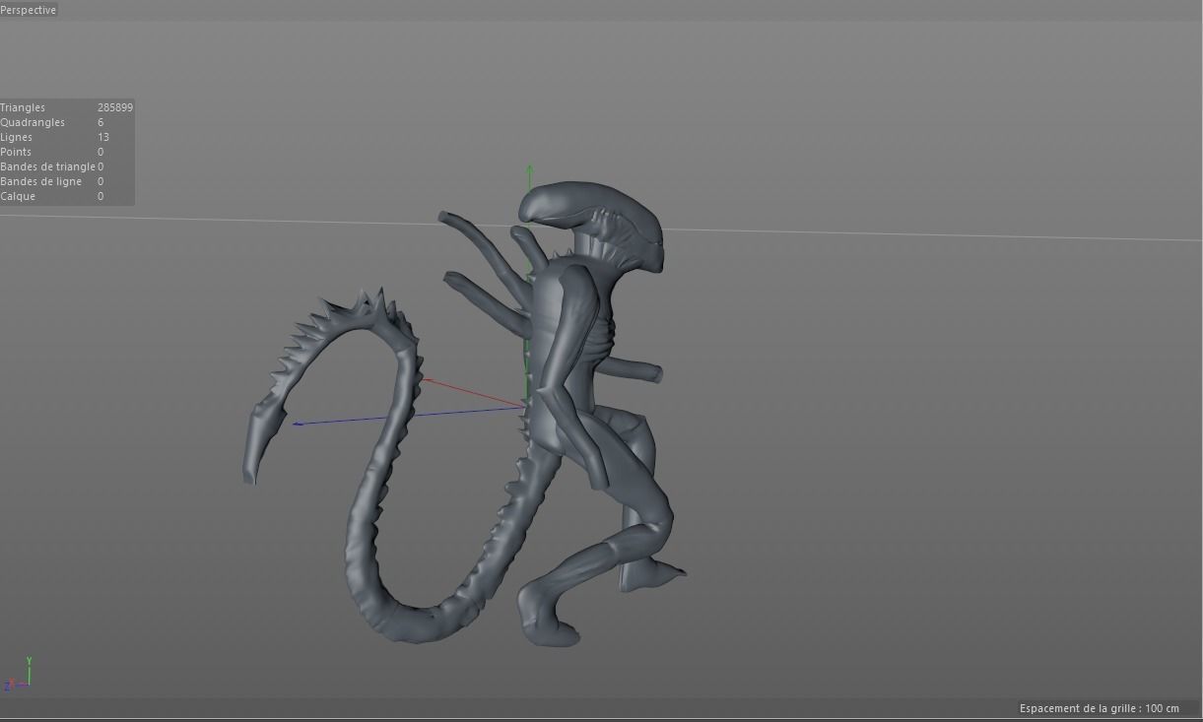
Task: Select the red X-axis arrow handle
Action: (x=427, y=379)
